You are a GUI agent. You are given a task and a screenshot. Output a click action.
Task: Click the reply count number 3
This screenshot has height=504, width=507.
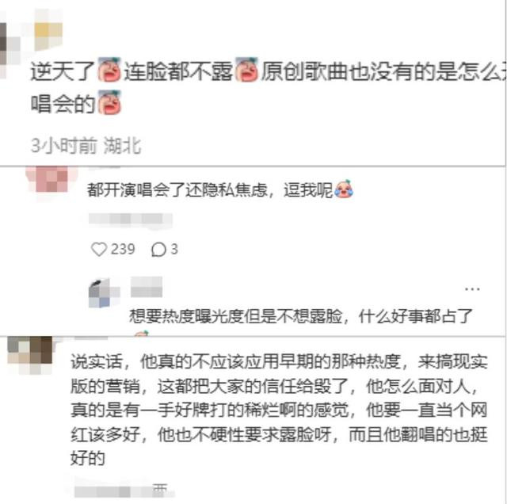[174, 250]
